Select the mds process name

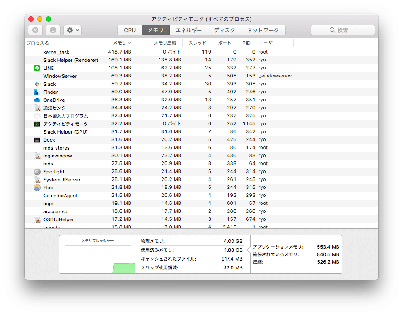click(48, 164)
